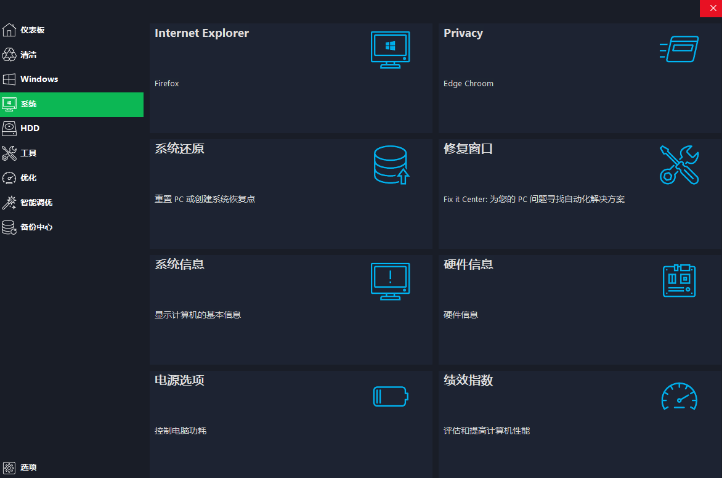Click the Edge Chroom text in the Privacy tile

468,84
